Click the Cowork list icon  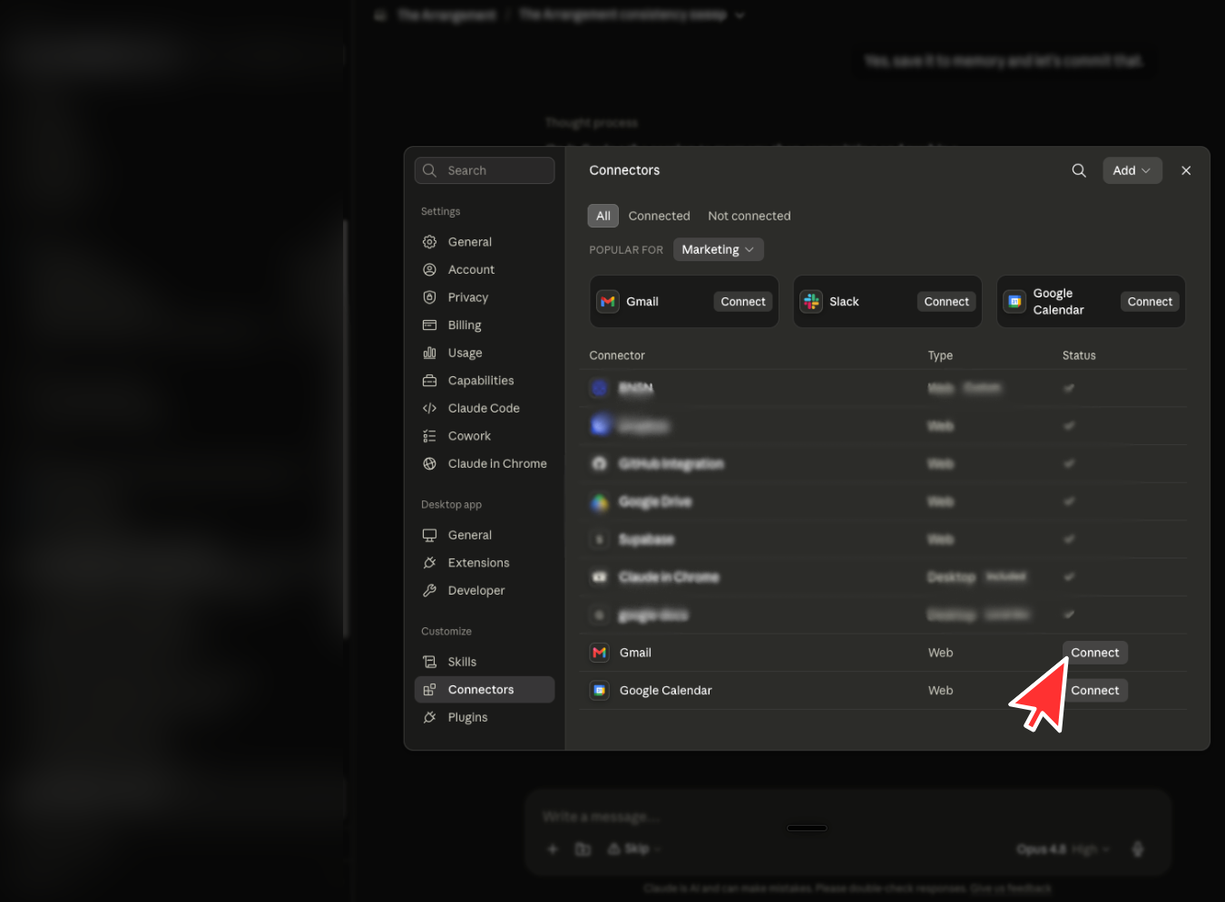click(x=430, y=436)
